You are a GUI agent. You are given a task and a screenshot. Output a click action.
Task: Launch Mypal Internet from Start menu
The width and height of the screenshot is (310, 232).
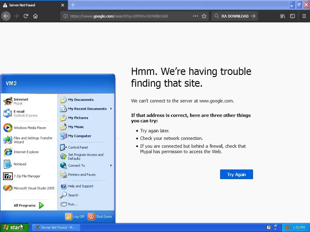coord(29,101)
